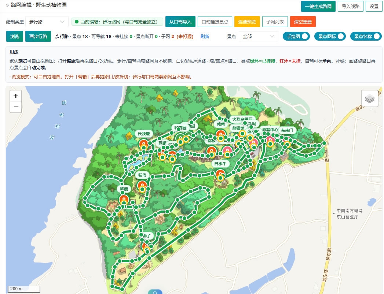Image resolution: width=384 pixels, height=294 pixels.
Task: Click the 狮子 attraction marker
Action: [146, 246]
